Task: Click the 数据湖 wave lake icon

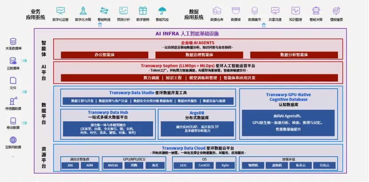Action: [236, 11]
